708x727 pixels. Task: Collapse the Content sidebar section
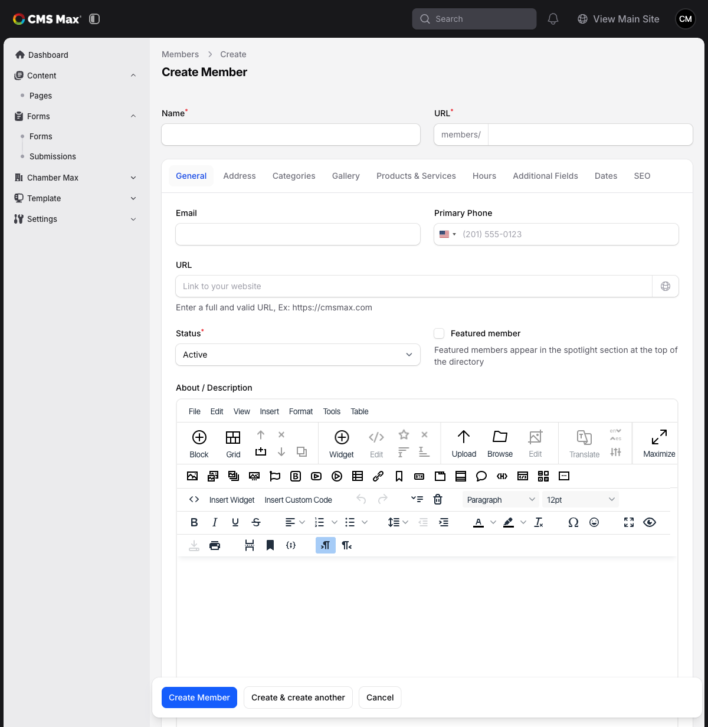coord(133,76)
